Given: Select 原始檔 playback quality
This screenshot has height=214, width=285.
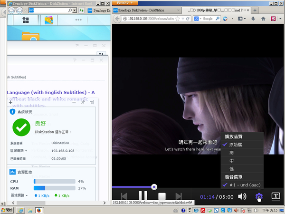Looking at the screenshot, I should tap(238, 144).
